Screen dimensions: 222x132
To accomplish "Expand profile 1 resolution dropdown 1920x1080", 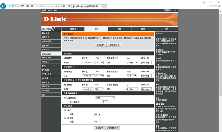I will 88,62.
